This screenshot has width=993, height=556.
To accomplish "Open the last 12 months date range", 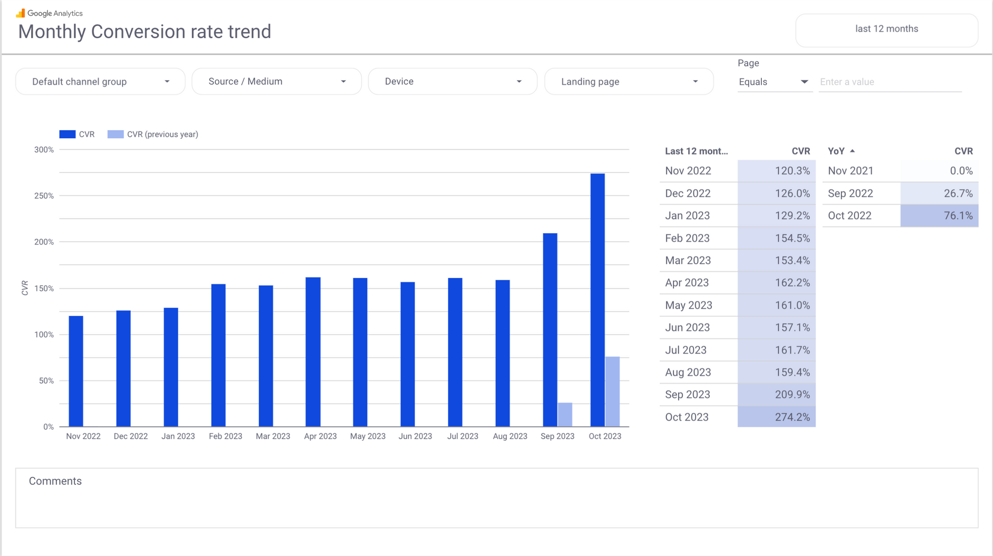I will click(886, 29).
